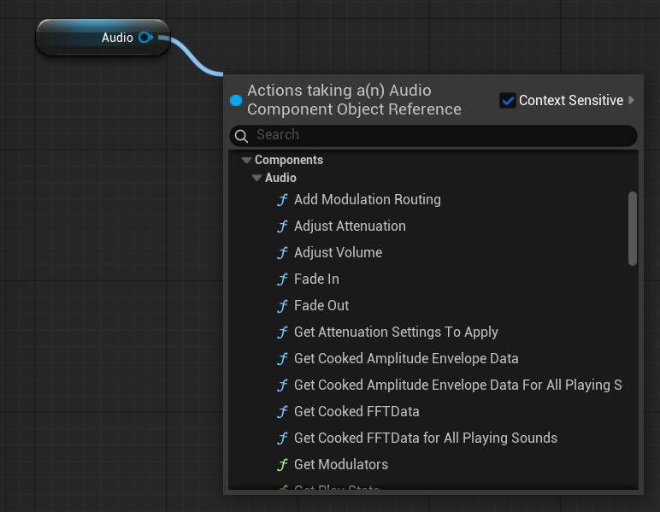Pick Get Cooked Amplitude Envelope Data

406,359
